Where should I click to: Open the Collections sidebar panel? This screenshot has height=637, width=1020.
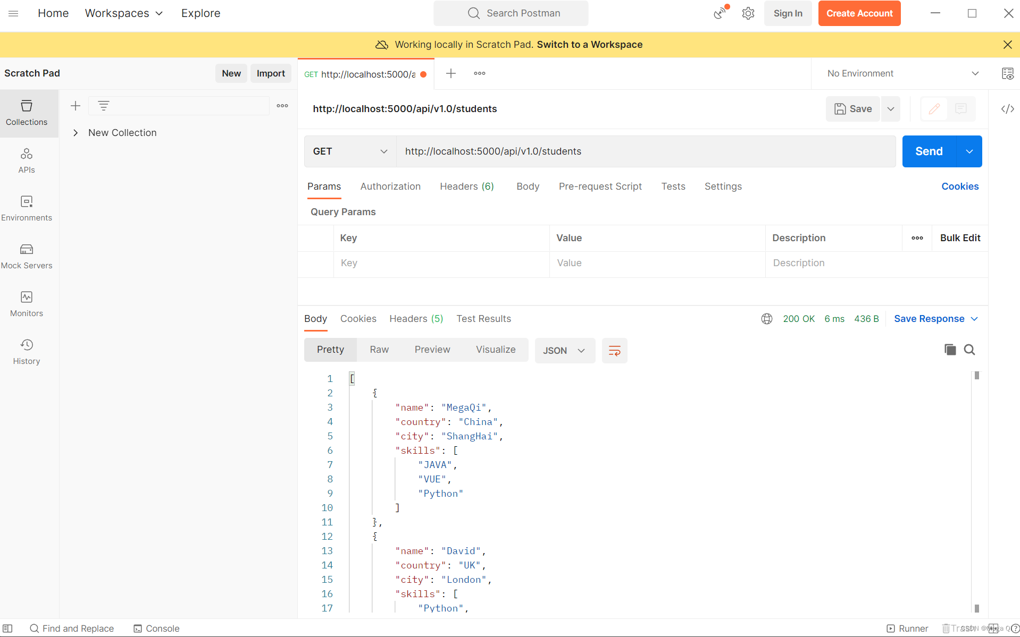pos(27,113)
